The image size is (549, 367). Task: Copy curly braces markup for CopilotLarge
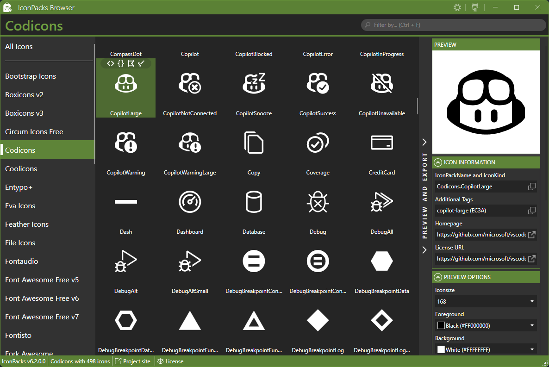coord(121,63)
